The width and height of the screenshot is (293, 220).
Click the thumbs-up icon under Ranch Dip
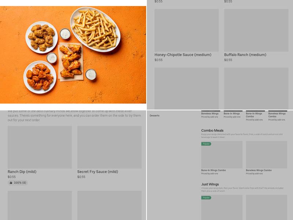(x=11, y=183)
